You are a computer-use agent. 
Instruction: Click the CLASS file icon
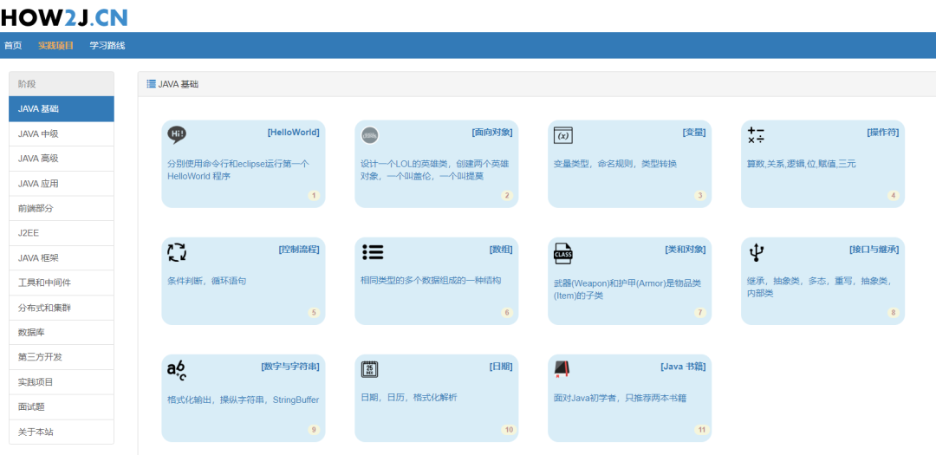point(563,253)
